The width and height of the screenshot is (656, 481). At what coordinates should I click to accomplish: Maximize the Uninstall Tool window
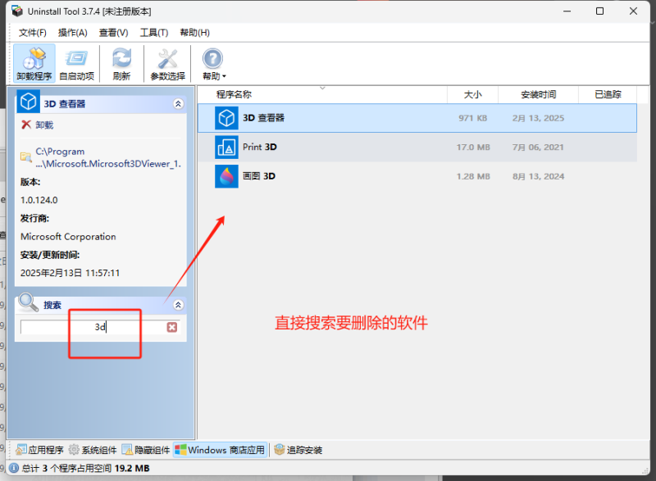pos(599,11)
